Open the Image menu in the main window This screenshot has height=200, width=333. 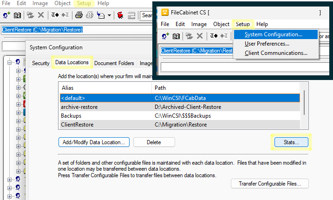[40, 3]
